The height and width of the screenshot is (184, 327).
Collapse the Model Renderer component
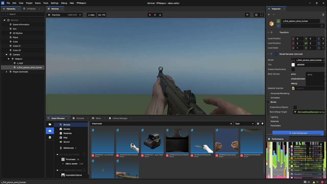point(268,54)
